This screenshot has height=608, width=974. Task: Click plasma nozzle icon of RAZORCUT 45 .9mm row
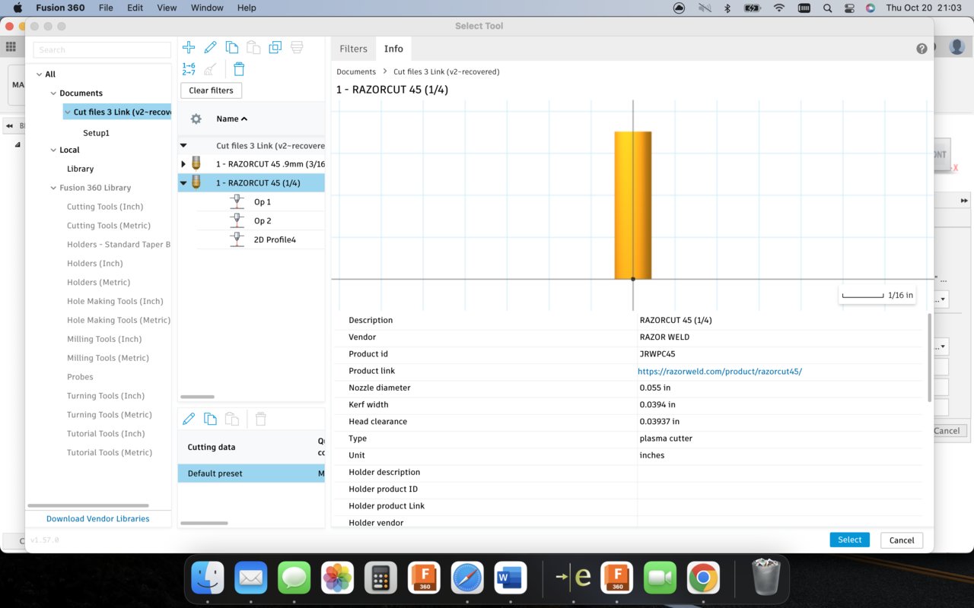click(196, 163)
